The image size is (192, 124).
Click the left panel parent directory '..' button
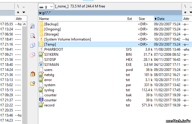[24, 6]
